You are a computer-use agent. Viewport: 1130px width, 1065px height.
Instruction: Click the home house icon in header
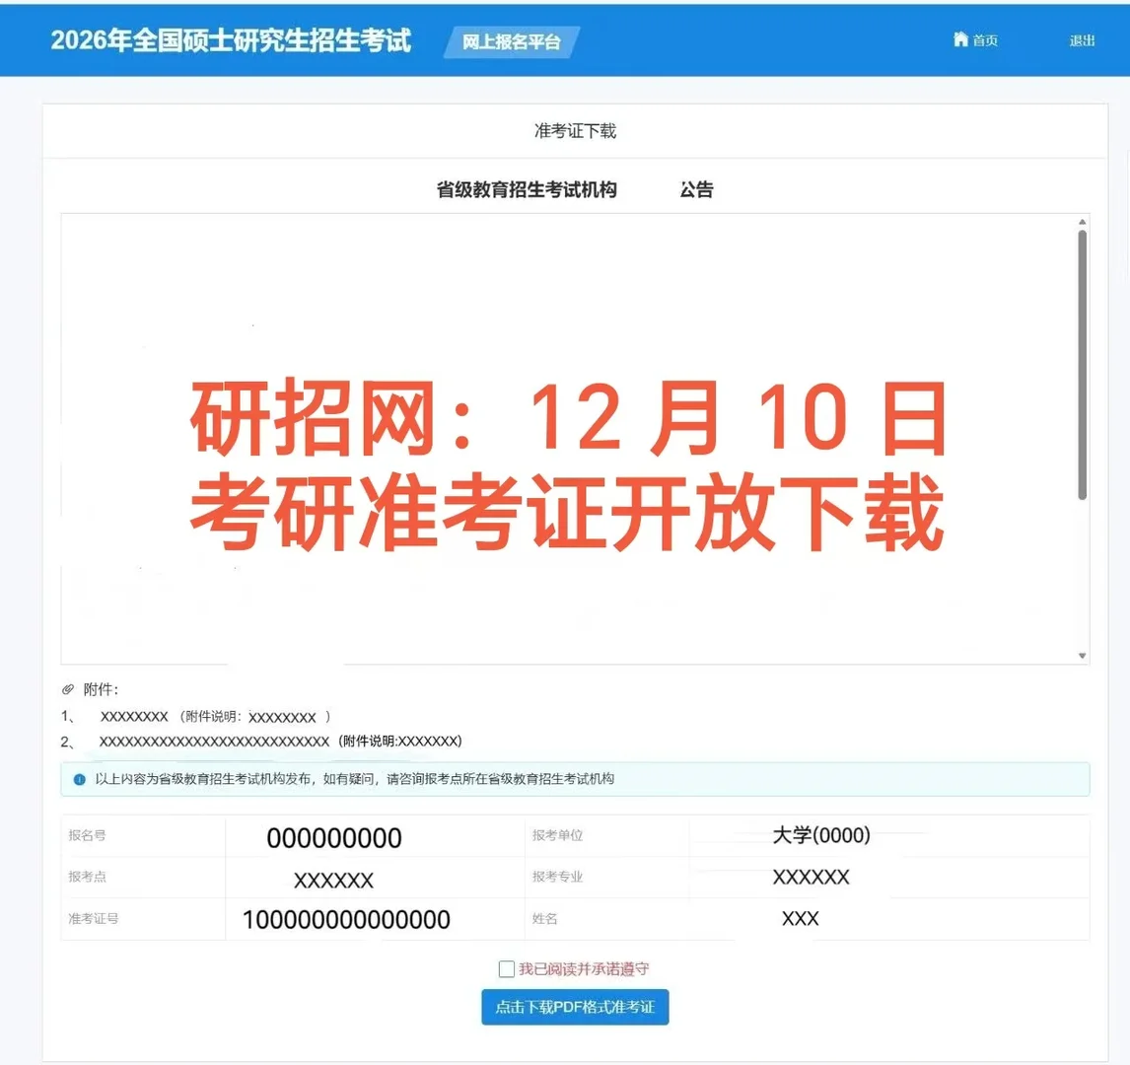(x=960, y=38)
